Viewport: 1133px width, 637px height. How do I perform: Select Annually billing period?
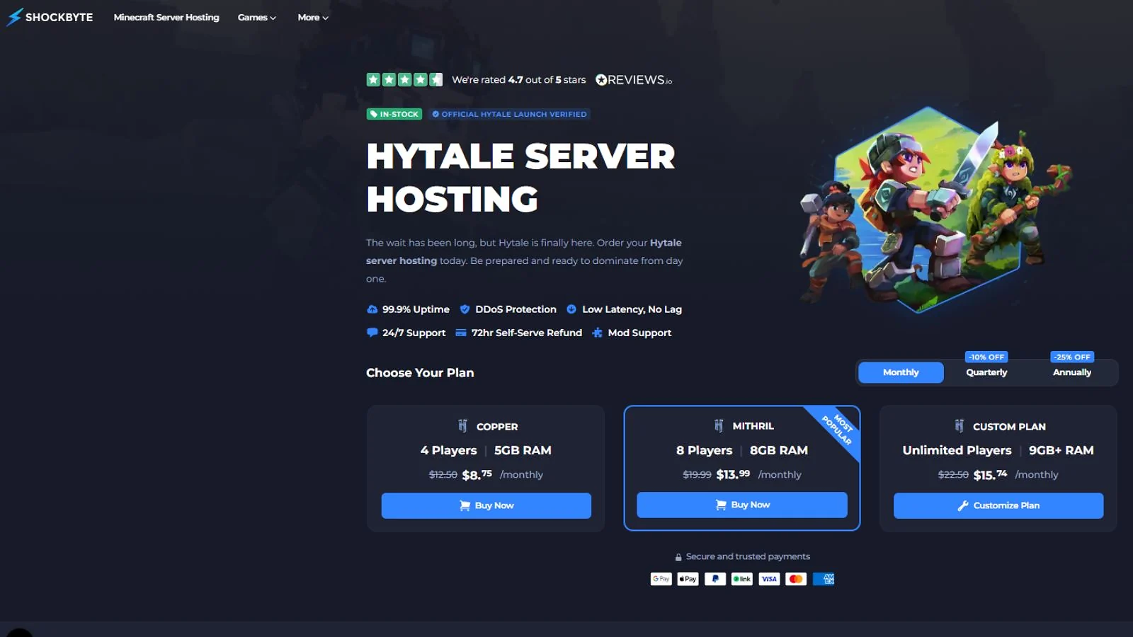click(1072, 372)
